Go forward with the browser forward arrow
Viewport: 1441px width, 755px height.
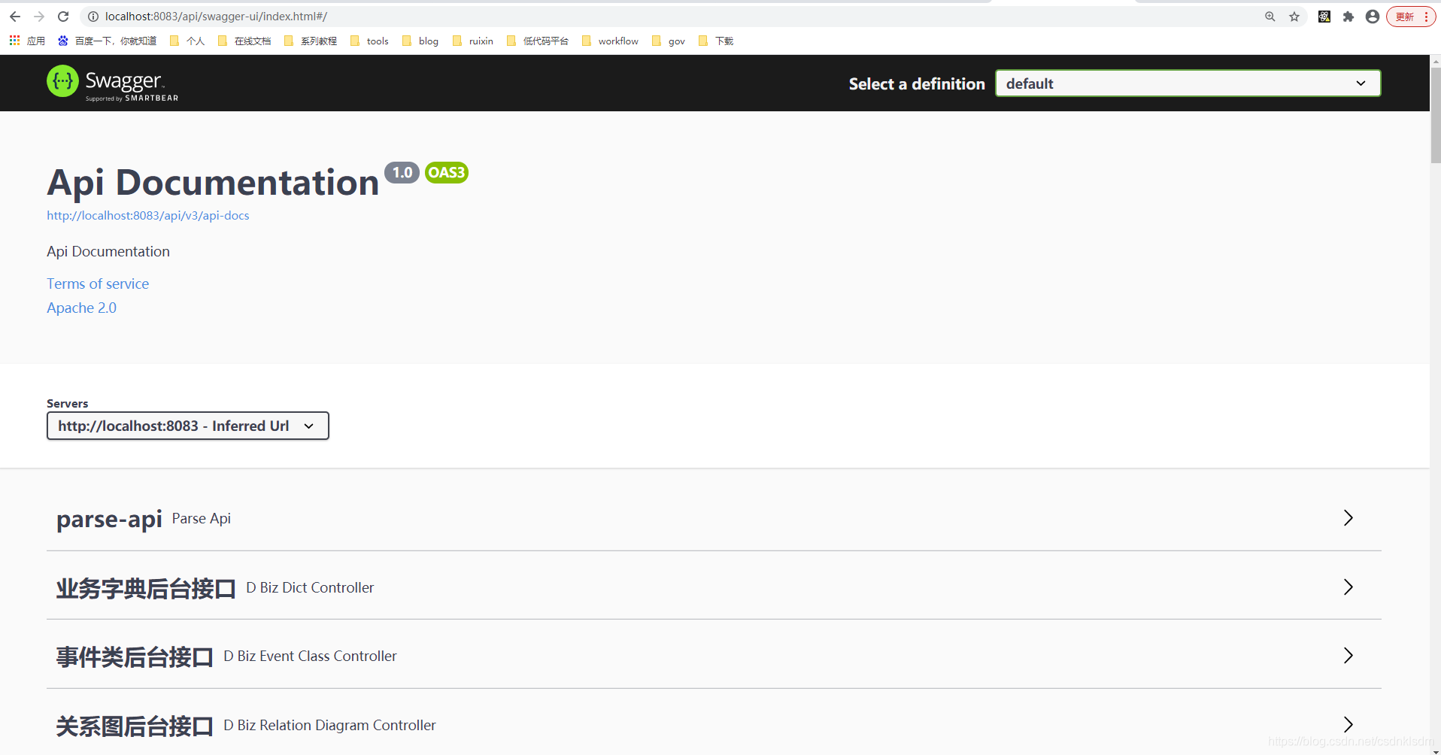pyautogui.click(x=39, y=17)
